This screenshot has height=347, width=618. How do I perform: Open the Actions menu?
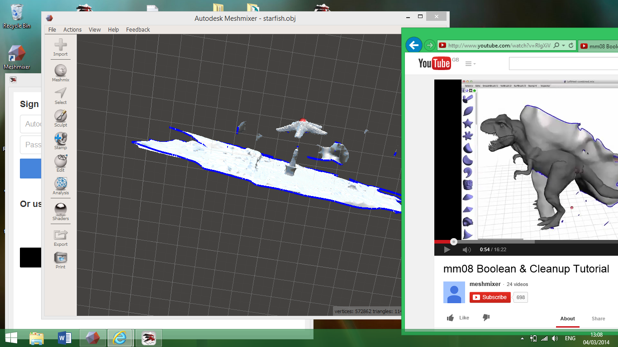pos(72,30)
